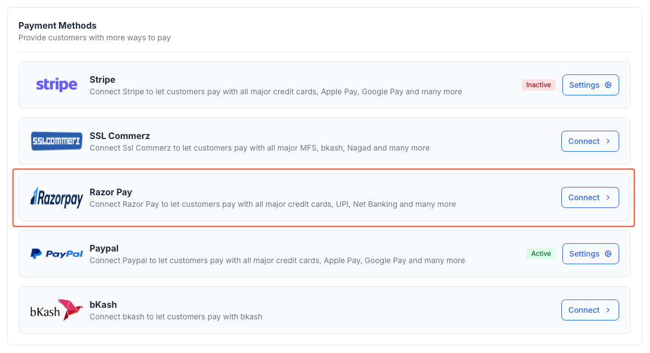Image resolution: width=650 pixels, height=353 pixels.
Task: Select the bKash title text
Action: point(103,304)
